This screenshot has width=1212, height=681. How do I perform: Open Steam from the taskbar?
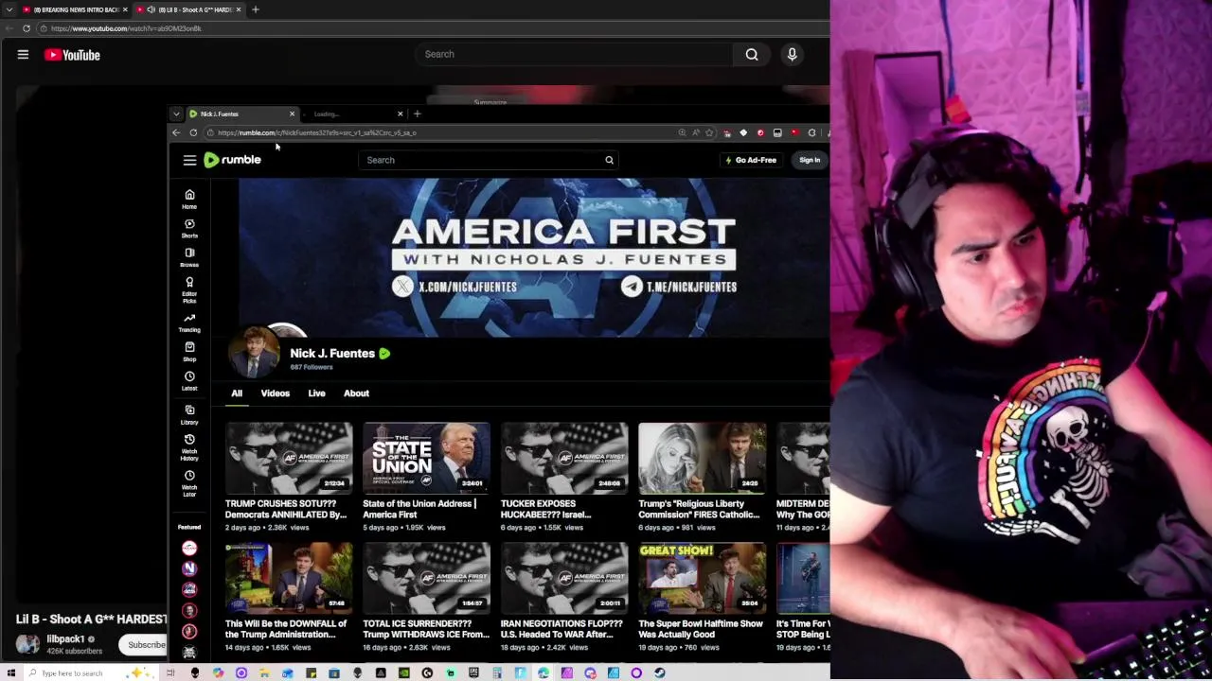(659, 672)
